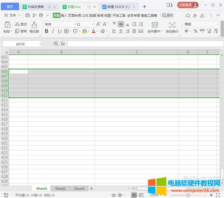Click the save icon in quick toolbar
The height and width of the screenshot is (198, 224).
(x=28, y=15)
